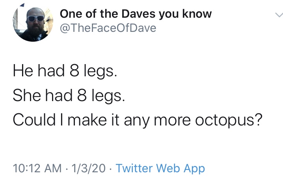Open the "One of the Daves you know" profile

(136, 14)
